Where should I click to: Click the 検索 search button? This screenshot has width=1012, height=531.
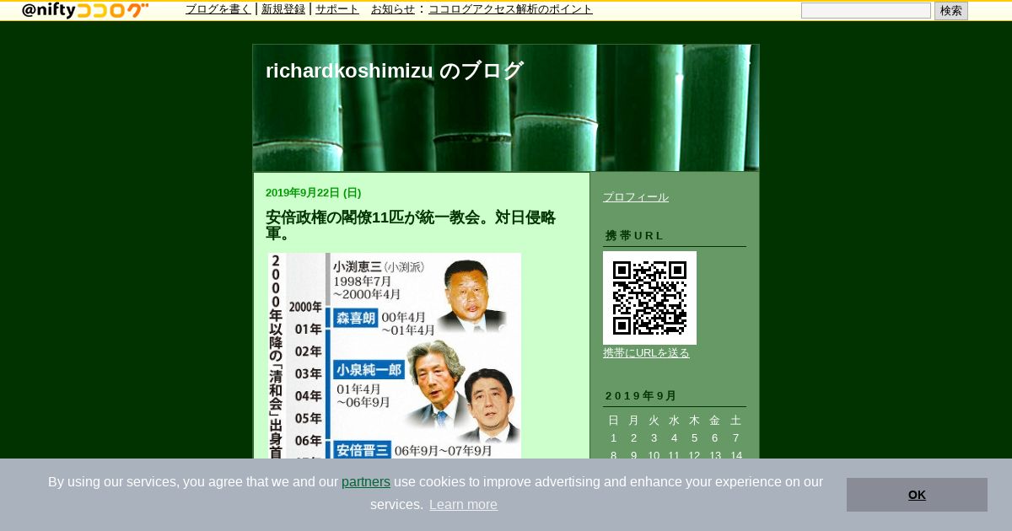[x=951, y=11]
